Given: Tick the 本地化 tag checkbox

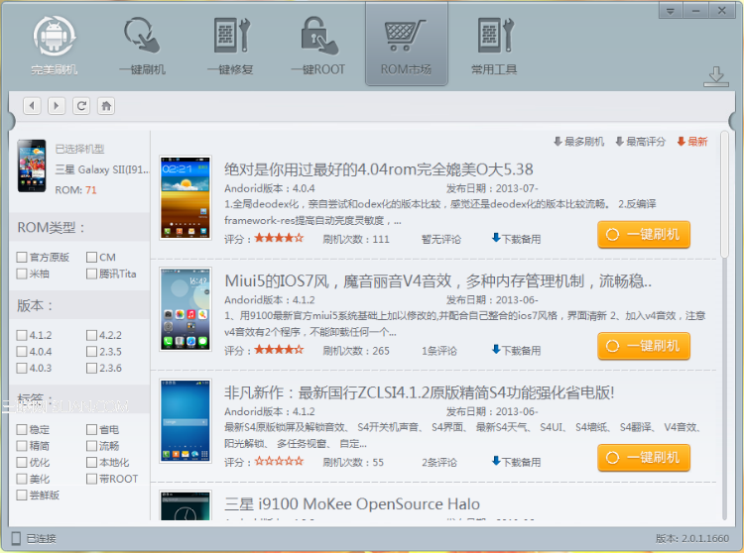Looking at the screenshot, I should 91,463.
